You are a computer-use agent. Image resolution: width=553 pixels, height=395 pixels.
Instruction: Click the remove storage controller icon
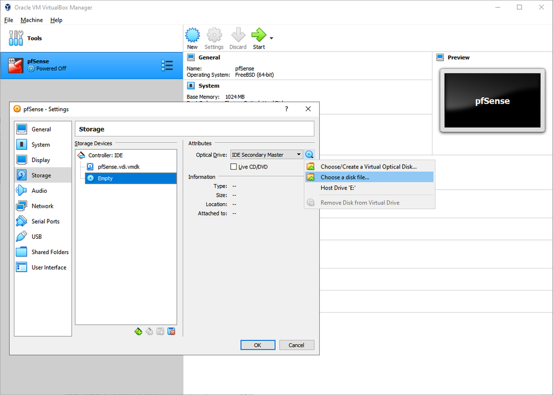click(149, 331)
